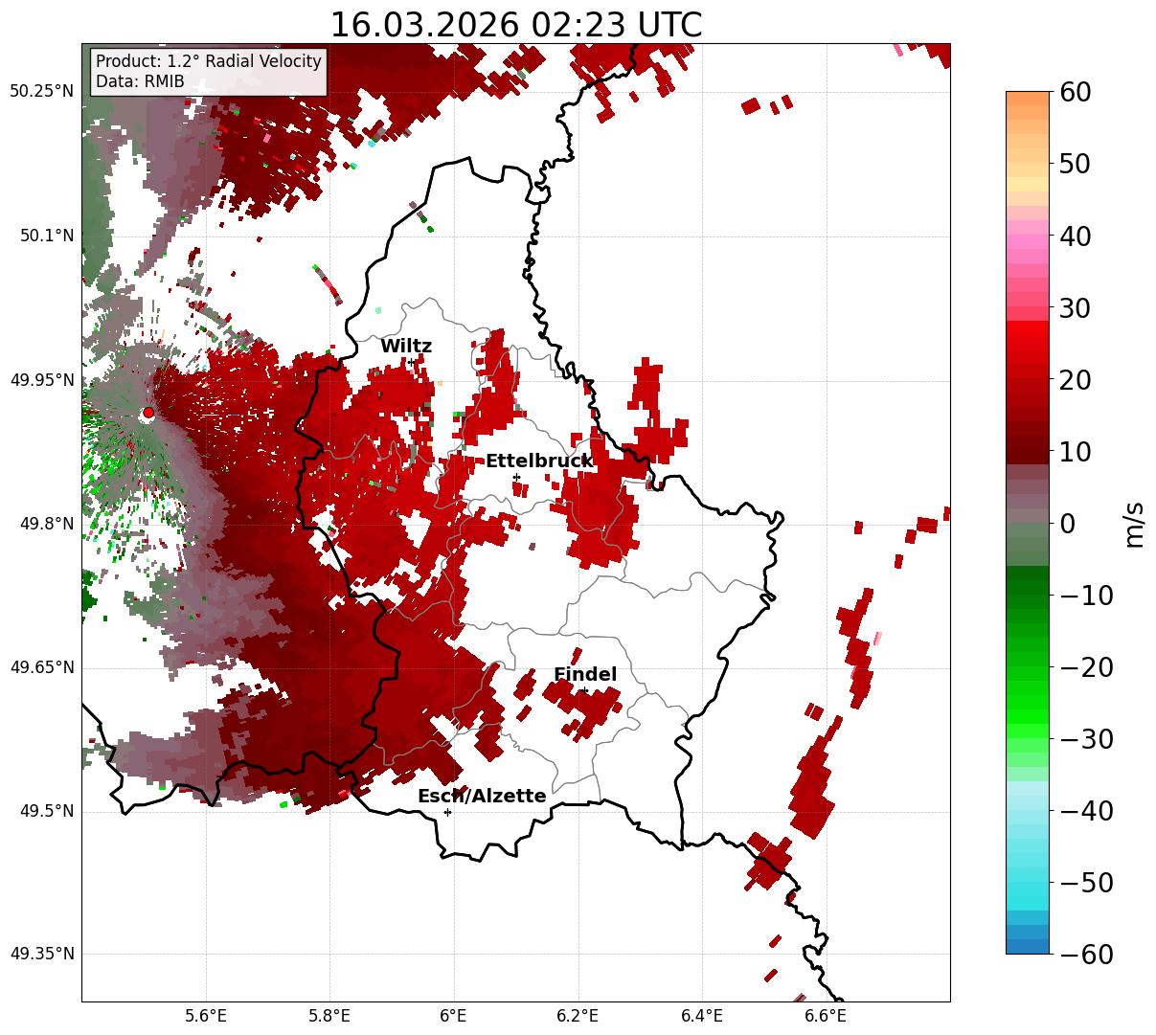The width and height of the screenshot is (1156, 1035).
Task: Click the 49.65°N latitude label
Action: pos(41,667)
